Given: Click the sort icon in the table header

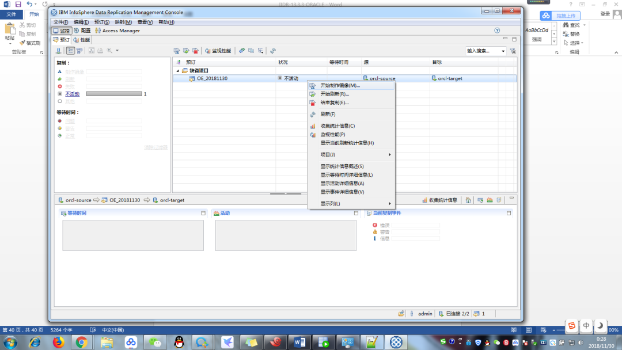Looking at the screenshot, I should point(178,62).
